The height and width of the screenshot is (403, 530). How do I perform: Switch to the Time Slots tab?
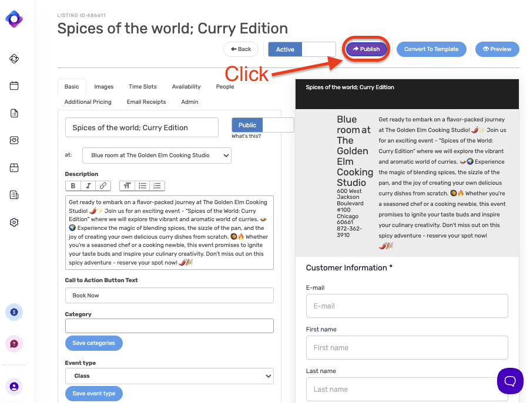143,87
